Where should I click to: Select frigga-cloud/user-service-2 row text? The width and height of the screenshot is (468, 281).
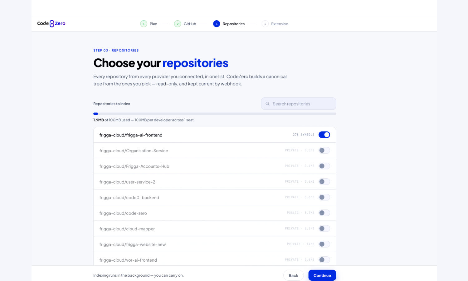coord(127,182)
